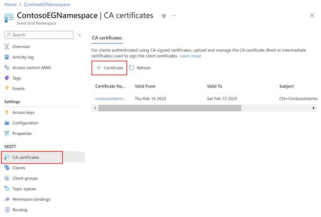Click the search magnifier icon
Viewport: 321px width, 217px height.
click(8, 35)
